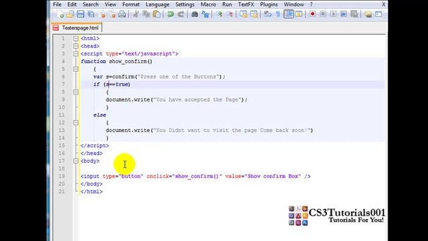
Task: Open the TextFX menu
Action: 246,5
